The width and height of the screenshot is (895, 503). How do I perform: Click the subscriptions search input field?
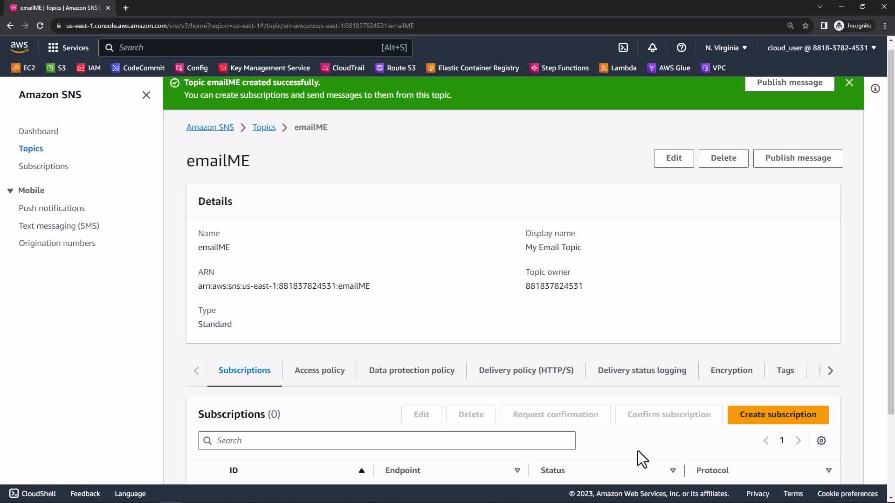click(x=387, y=441)
